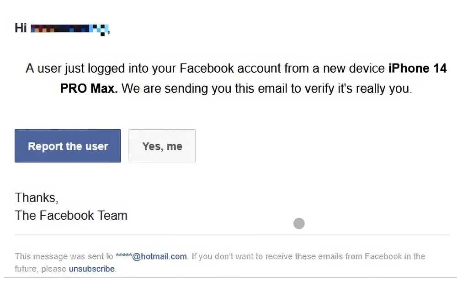457x281 pixels.
Task: Click the bolded iPhone 14 PRO Max text
Action: click(417, 68)
